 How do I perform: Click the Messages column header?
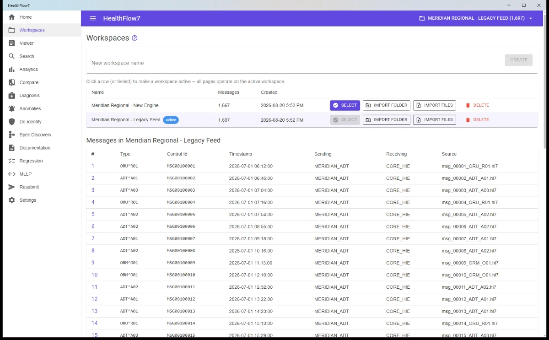pyautogui.click(x=229, y=92)
